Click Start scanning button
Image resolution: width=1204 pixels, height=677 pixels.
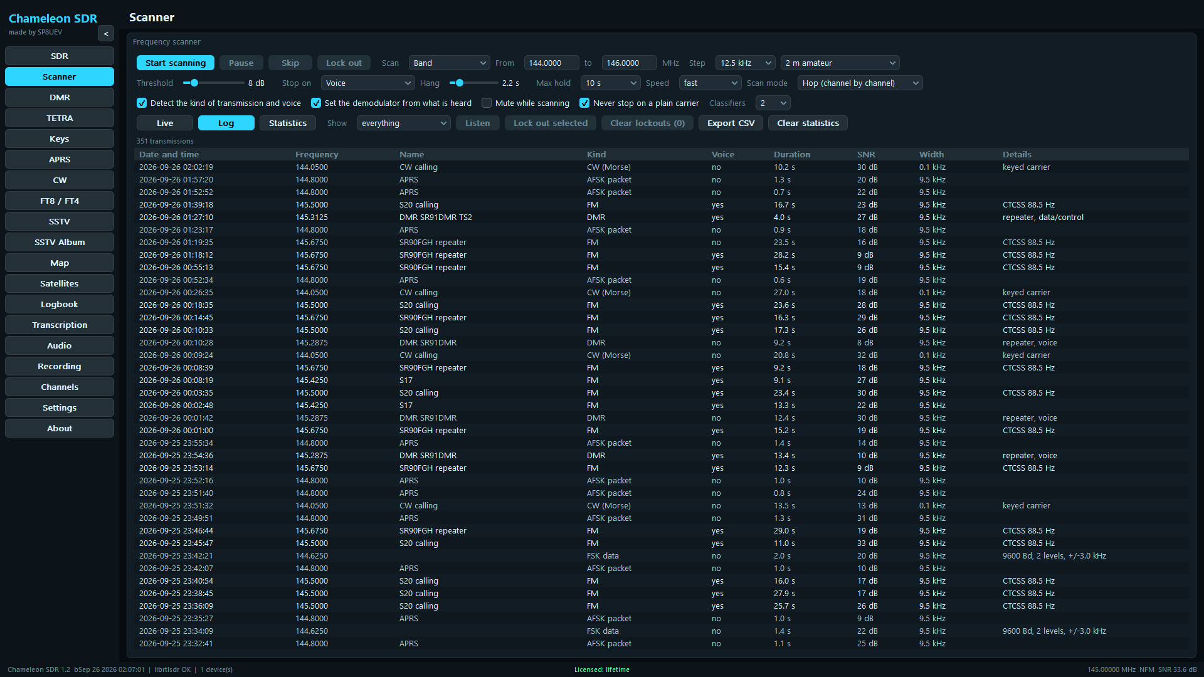click(x=176, y=63)
